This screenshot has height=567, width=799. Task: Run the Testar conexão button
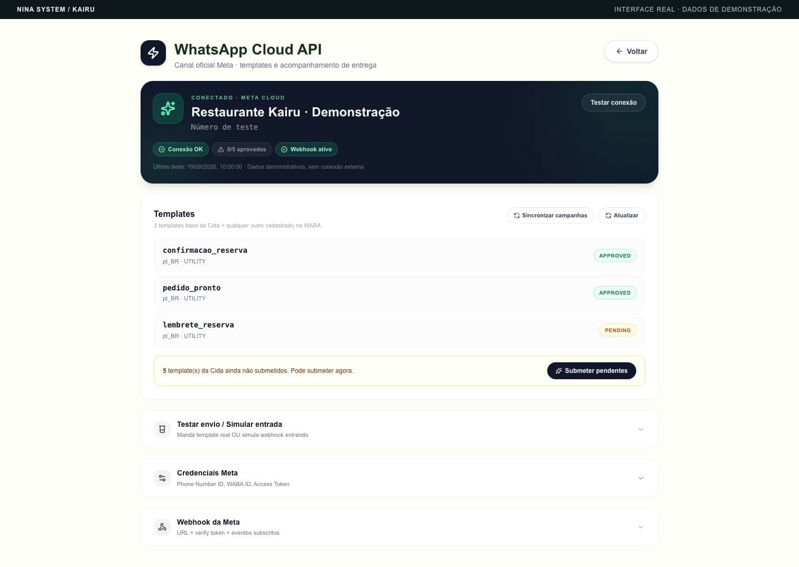click(x=614, y=103)
